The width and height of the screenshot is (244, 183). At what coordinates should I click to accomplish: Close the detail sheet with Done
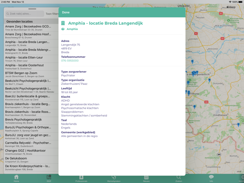tap(66, 12)
